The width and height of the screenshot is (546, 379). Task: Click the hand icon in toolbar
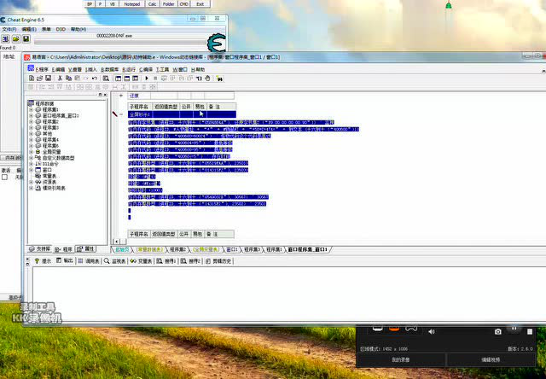pyautogui.click(x=207, y=79)
